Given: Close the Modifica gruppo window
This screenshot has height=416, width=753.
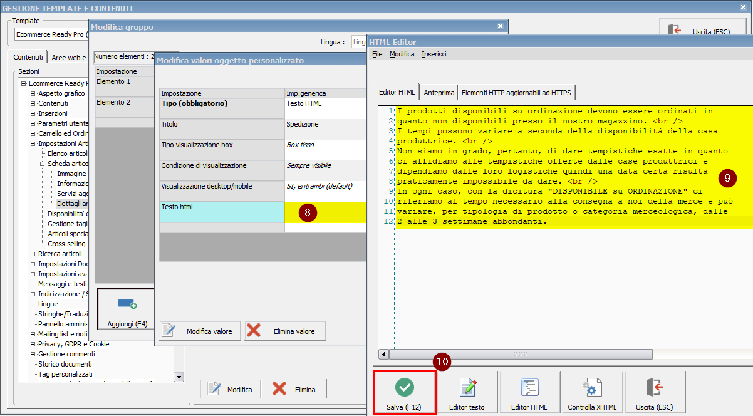Looking at the screenshot, I should point(500,26).
